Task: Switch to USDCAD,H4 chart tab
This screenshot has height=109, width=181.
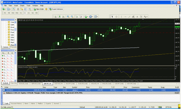Action: [58, 84]
